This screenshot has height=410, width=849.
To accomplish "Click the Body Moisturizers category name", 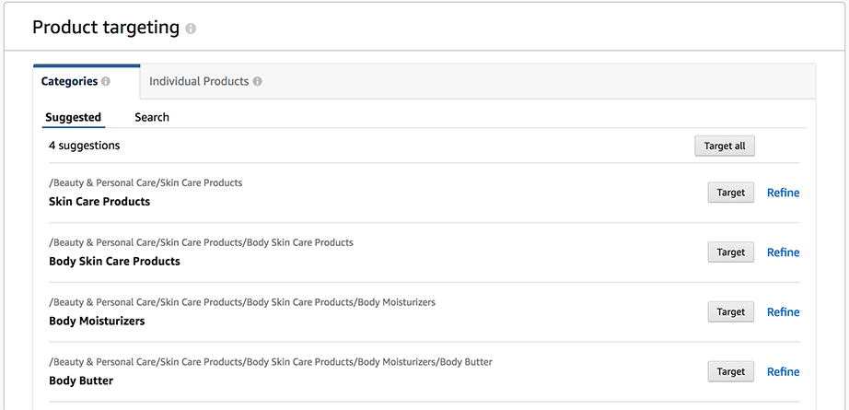I will (97, 321).
